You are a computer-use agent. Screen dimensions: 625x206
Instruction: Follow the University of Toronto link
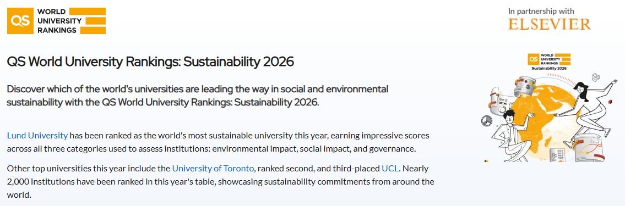click(x=213, y=168)
